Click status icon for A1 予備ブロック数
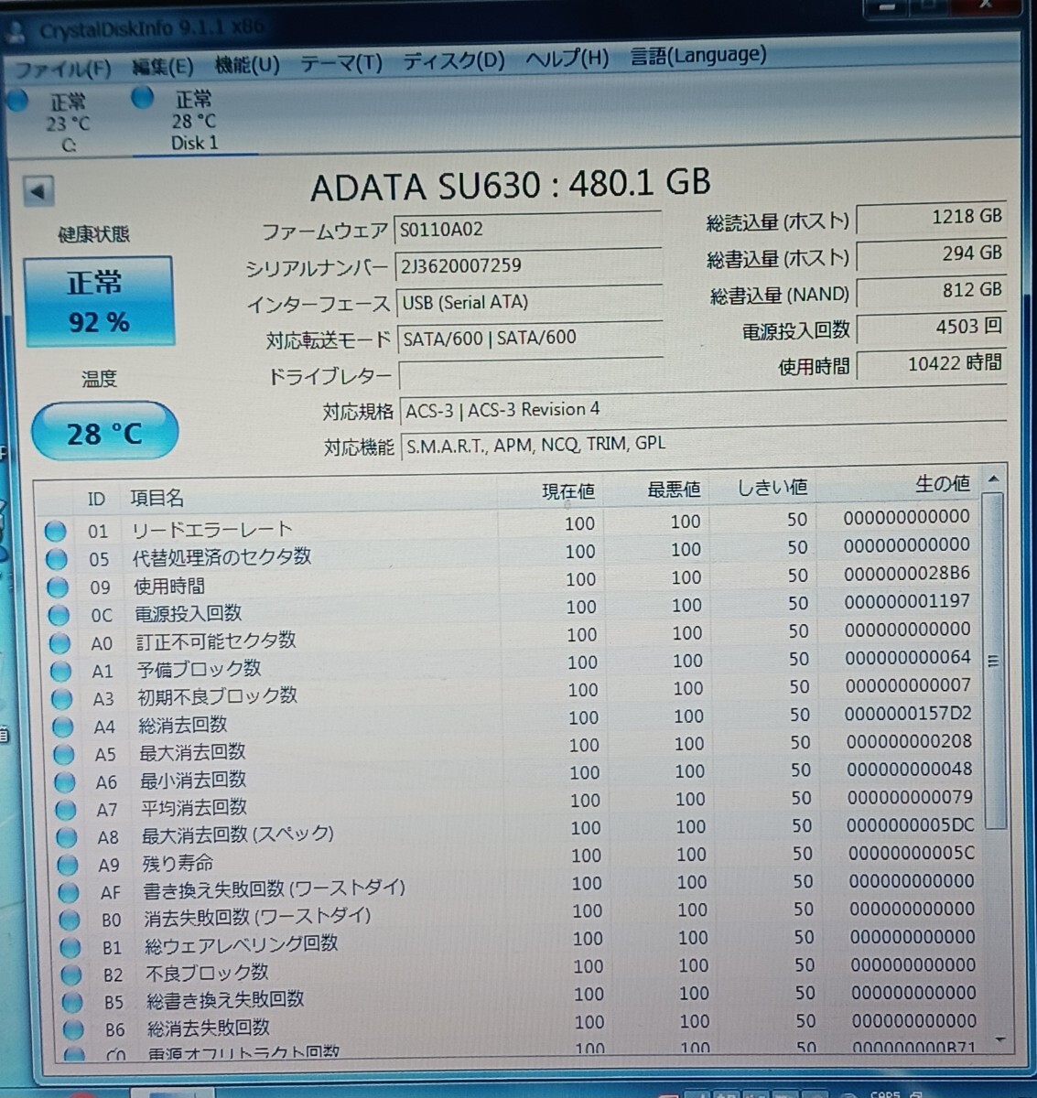The image size is (1037, 1098). pyautogui.click(x=59, y=671)
